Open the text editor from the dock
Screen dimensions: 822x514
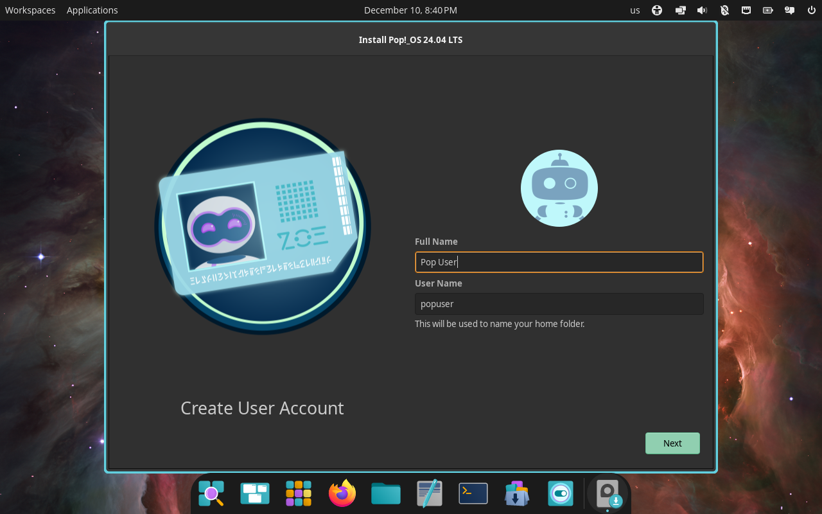click(430, 493)
